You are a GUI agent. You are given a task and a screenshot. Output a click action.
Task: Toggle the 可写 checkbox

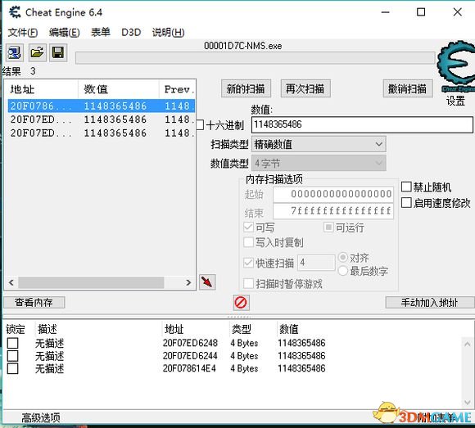click(x=248, y=227)
